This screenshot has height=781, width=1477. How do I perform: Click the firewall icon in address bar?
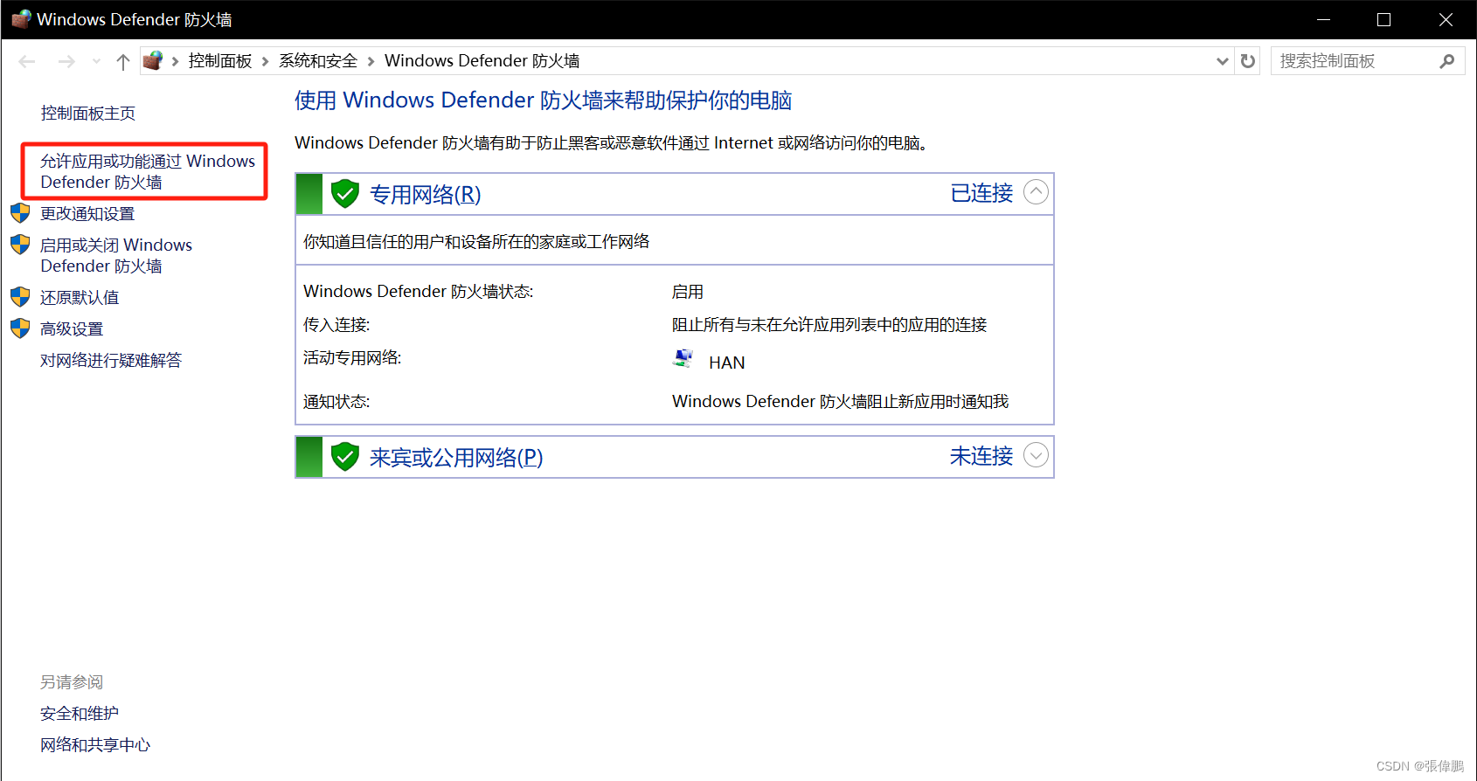coord(153,60)
